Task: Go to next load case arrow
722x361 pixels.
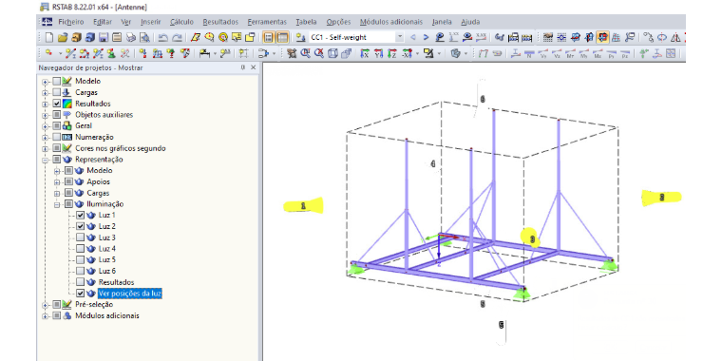Action: click(x=426, y=37)
